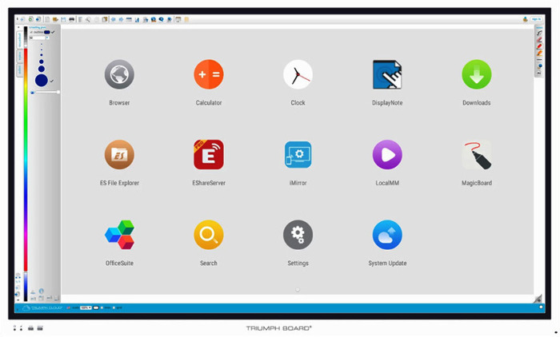Click the green refresh toolbar icon
This screenshot has height=337, width=560.
[x=30, y=19]
